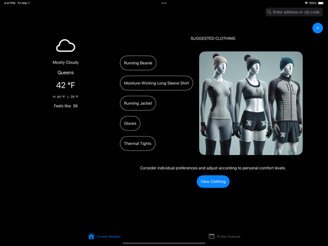Click the Mostly Cloudy condition text

tap(65, 62)
